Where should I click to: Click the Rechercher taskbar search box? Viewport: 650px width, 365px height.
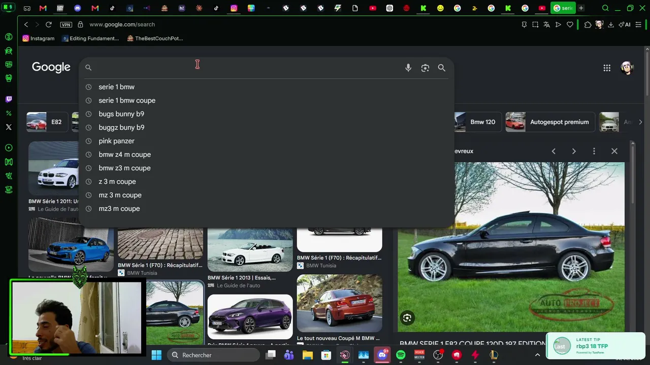pos(214,355)
